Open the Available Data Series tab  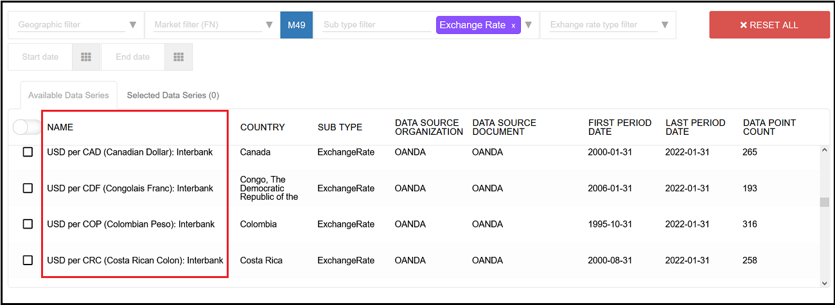point(69,95)
